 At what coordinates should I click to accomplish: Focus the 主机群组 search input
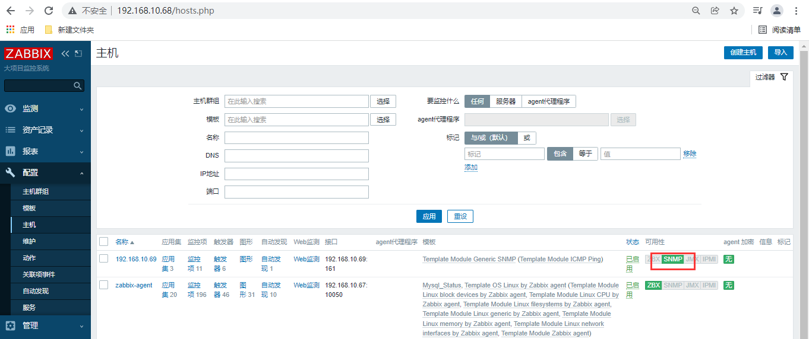pyautogui.click(x=296, y=101)
